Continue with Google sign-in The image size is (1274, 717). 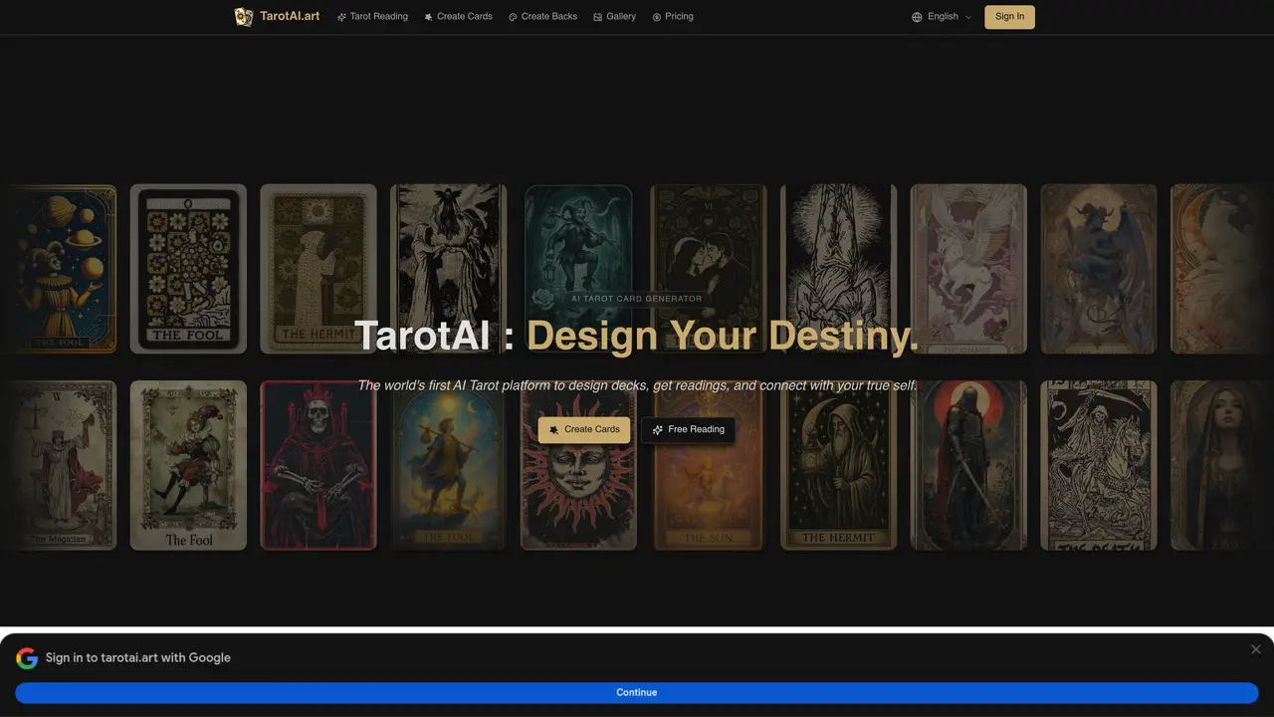coord(637,693)
